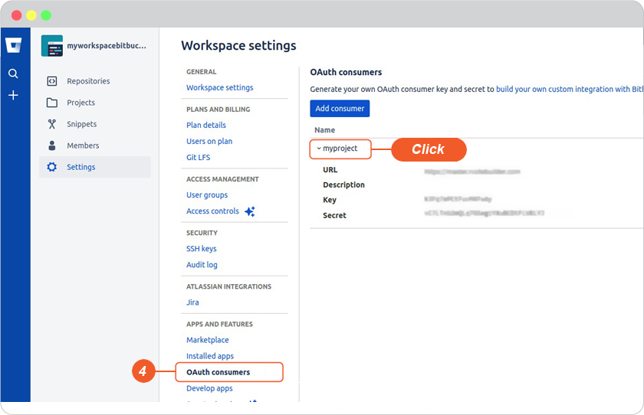
Task: Open Develop apps link
Action: (x=209, y=388)
